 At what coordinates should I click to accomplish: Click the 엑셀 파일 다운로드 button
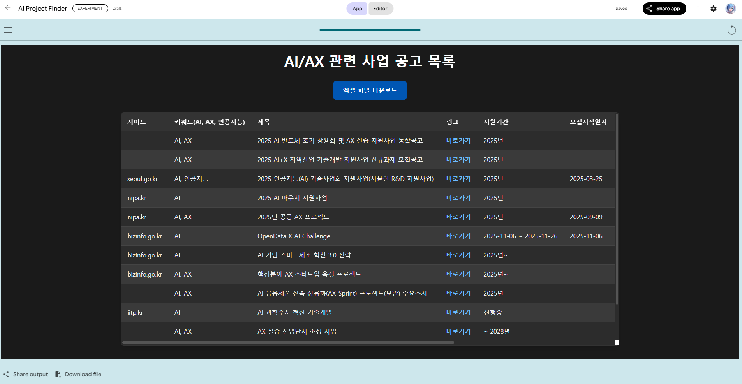(370, 90)
